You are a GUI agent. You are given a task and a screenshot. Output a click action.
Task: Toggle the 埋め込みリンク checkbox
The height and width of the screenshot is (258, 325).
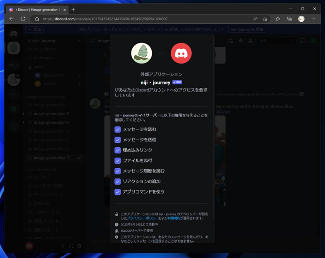tap(118, 150)
